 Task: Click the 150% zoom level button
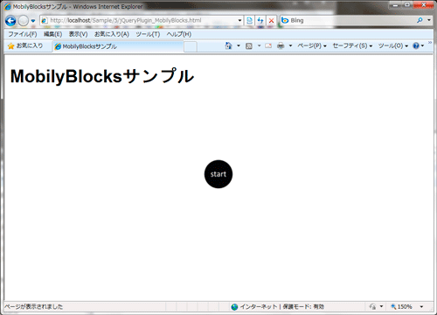pos(401,307)
